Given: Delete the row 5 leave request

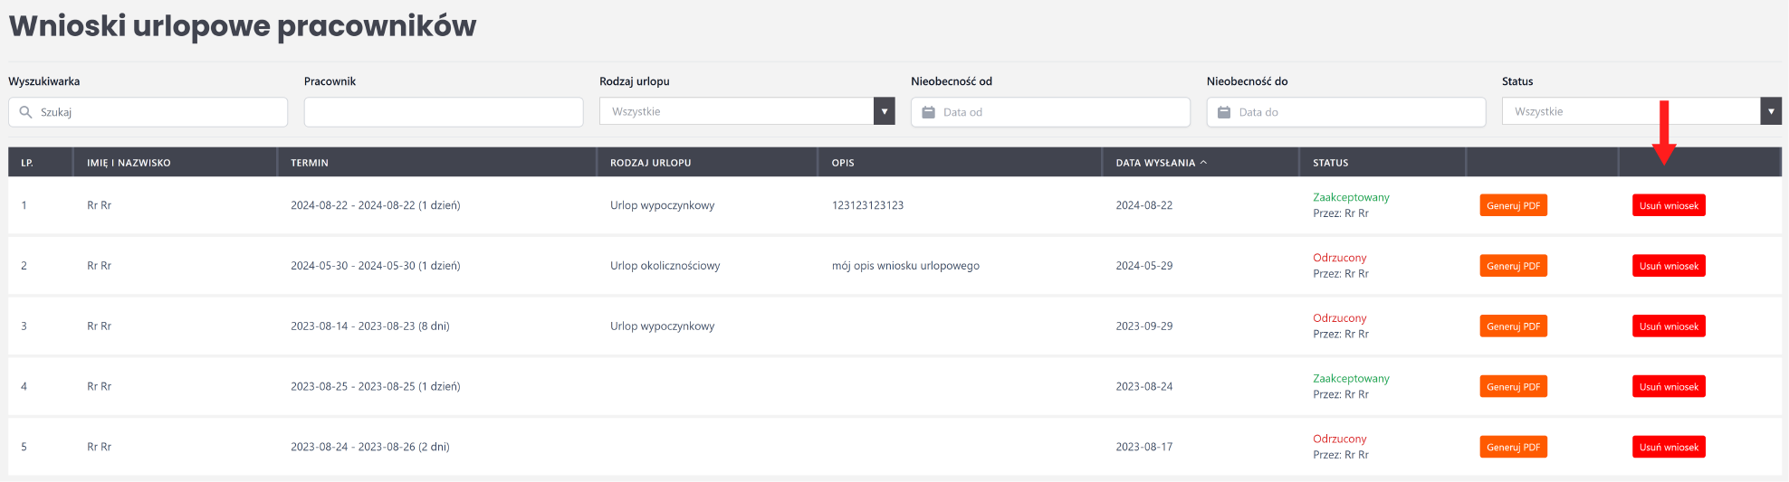Looking at the screenshot, I should coord(1669,447).
